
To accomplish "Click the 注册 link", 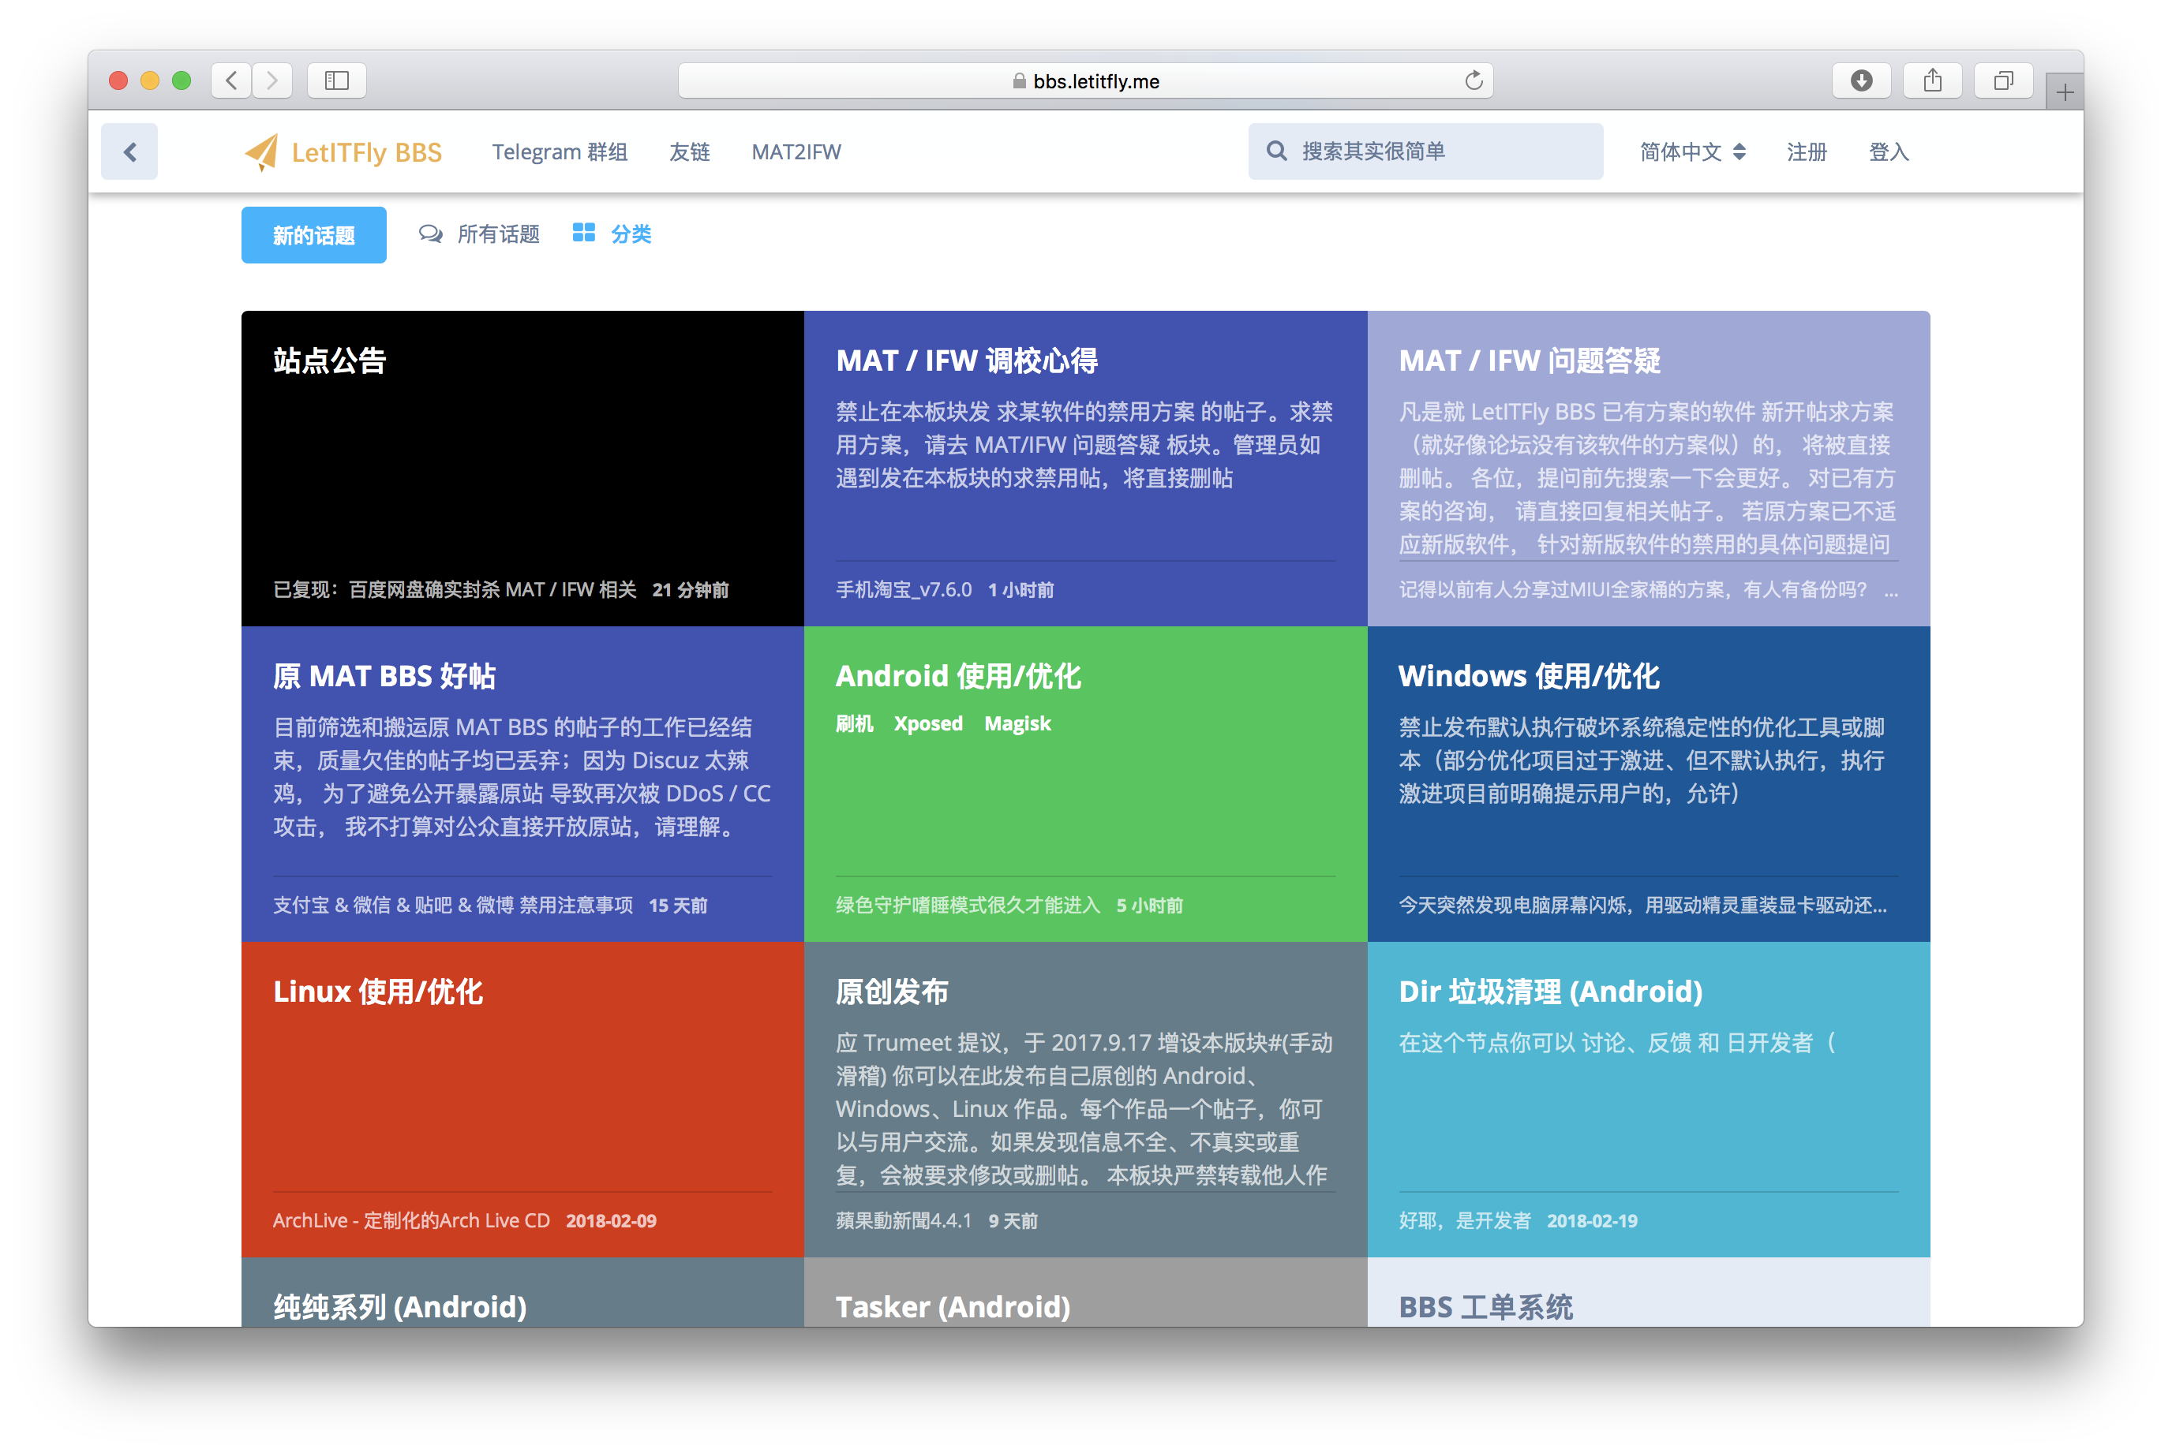I will coord(1807,152).
